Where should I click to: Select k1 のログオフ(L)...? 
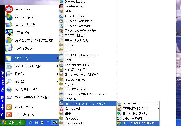(32, 107)
